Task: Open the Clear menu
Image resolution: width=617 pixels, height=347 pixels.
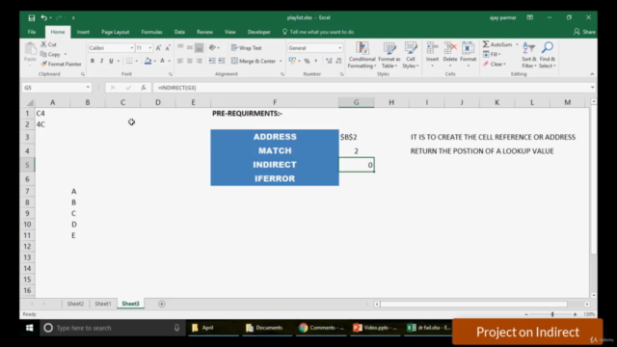Action: pyautogui.click(x=495, y=64)
